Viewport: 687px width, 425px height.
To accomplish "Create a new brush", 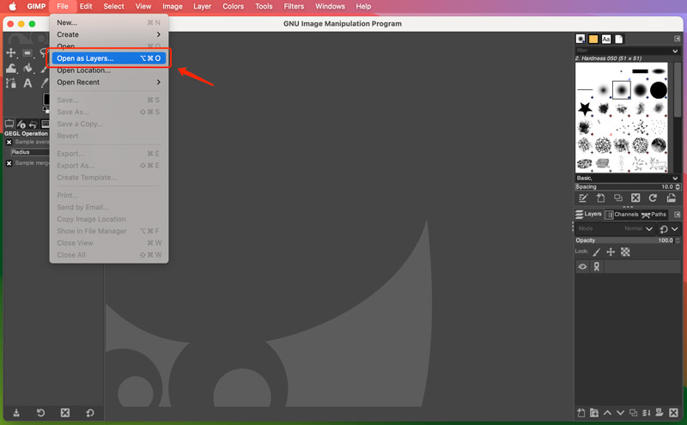I will coord(600,198).
